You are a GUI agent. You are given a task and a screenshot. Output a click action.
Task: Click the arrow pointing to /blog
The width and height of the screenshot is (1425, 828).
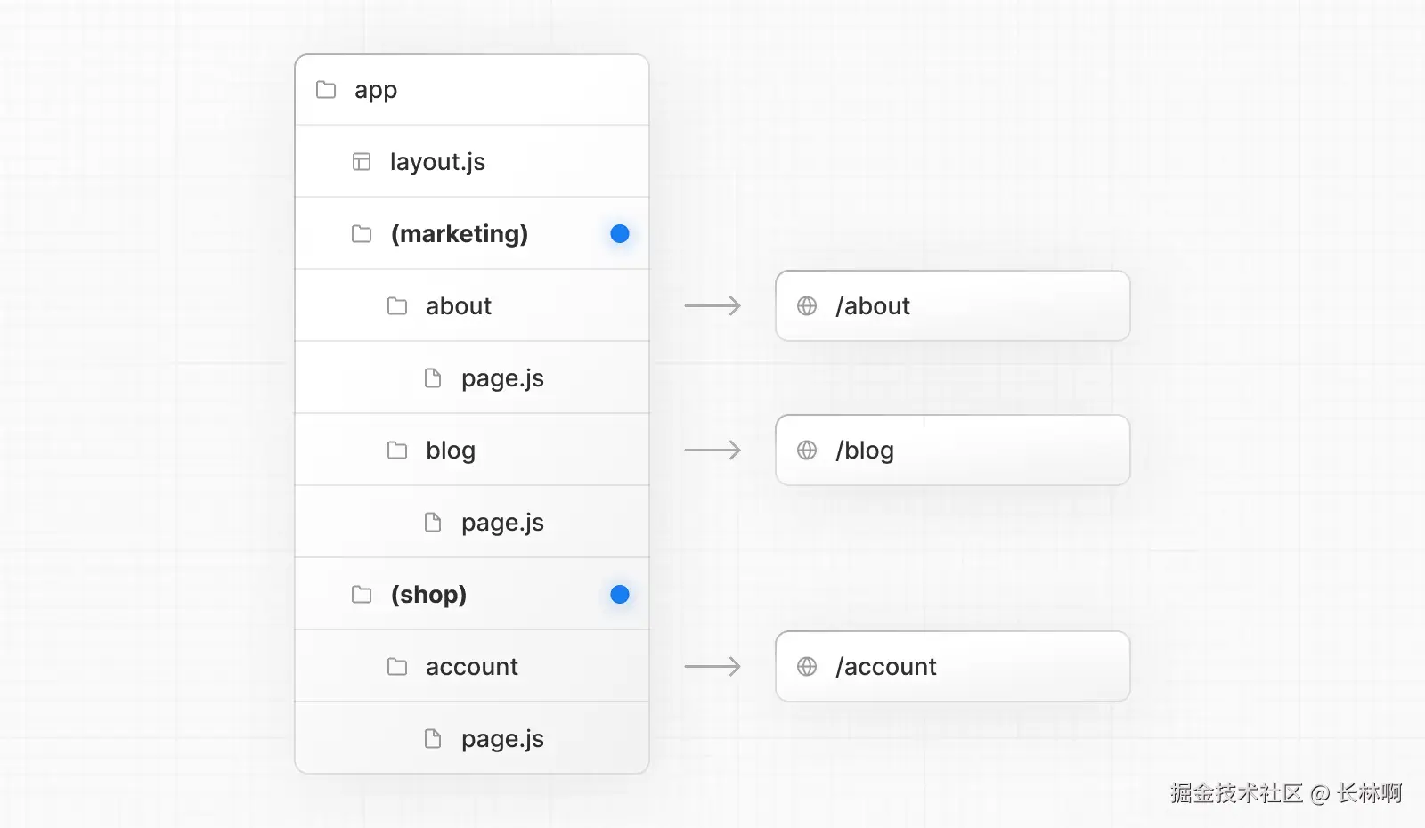point(712,451)
